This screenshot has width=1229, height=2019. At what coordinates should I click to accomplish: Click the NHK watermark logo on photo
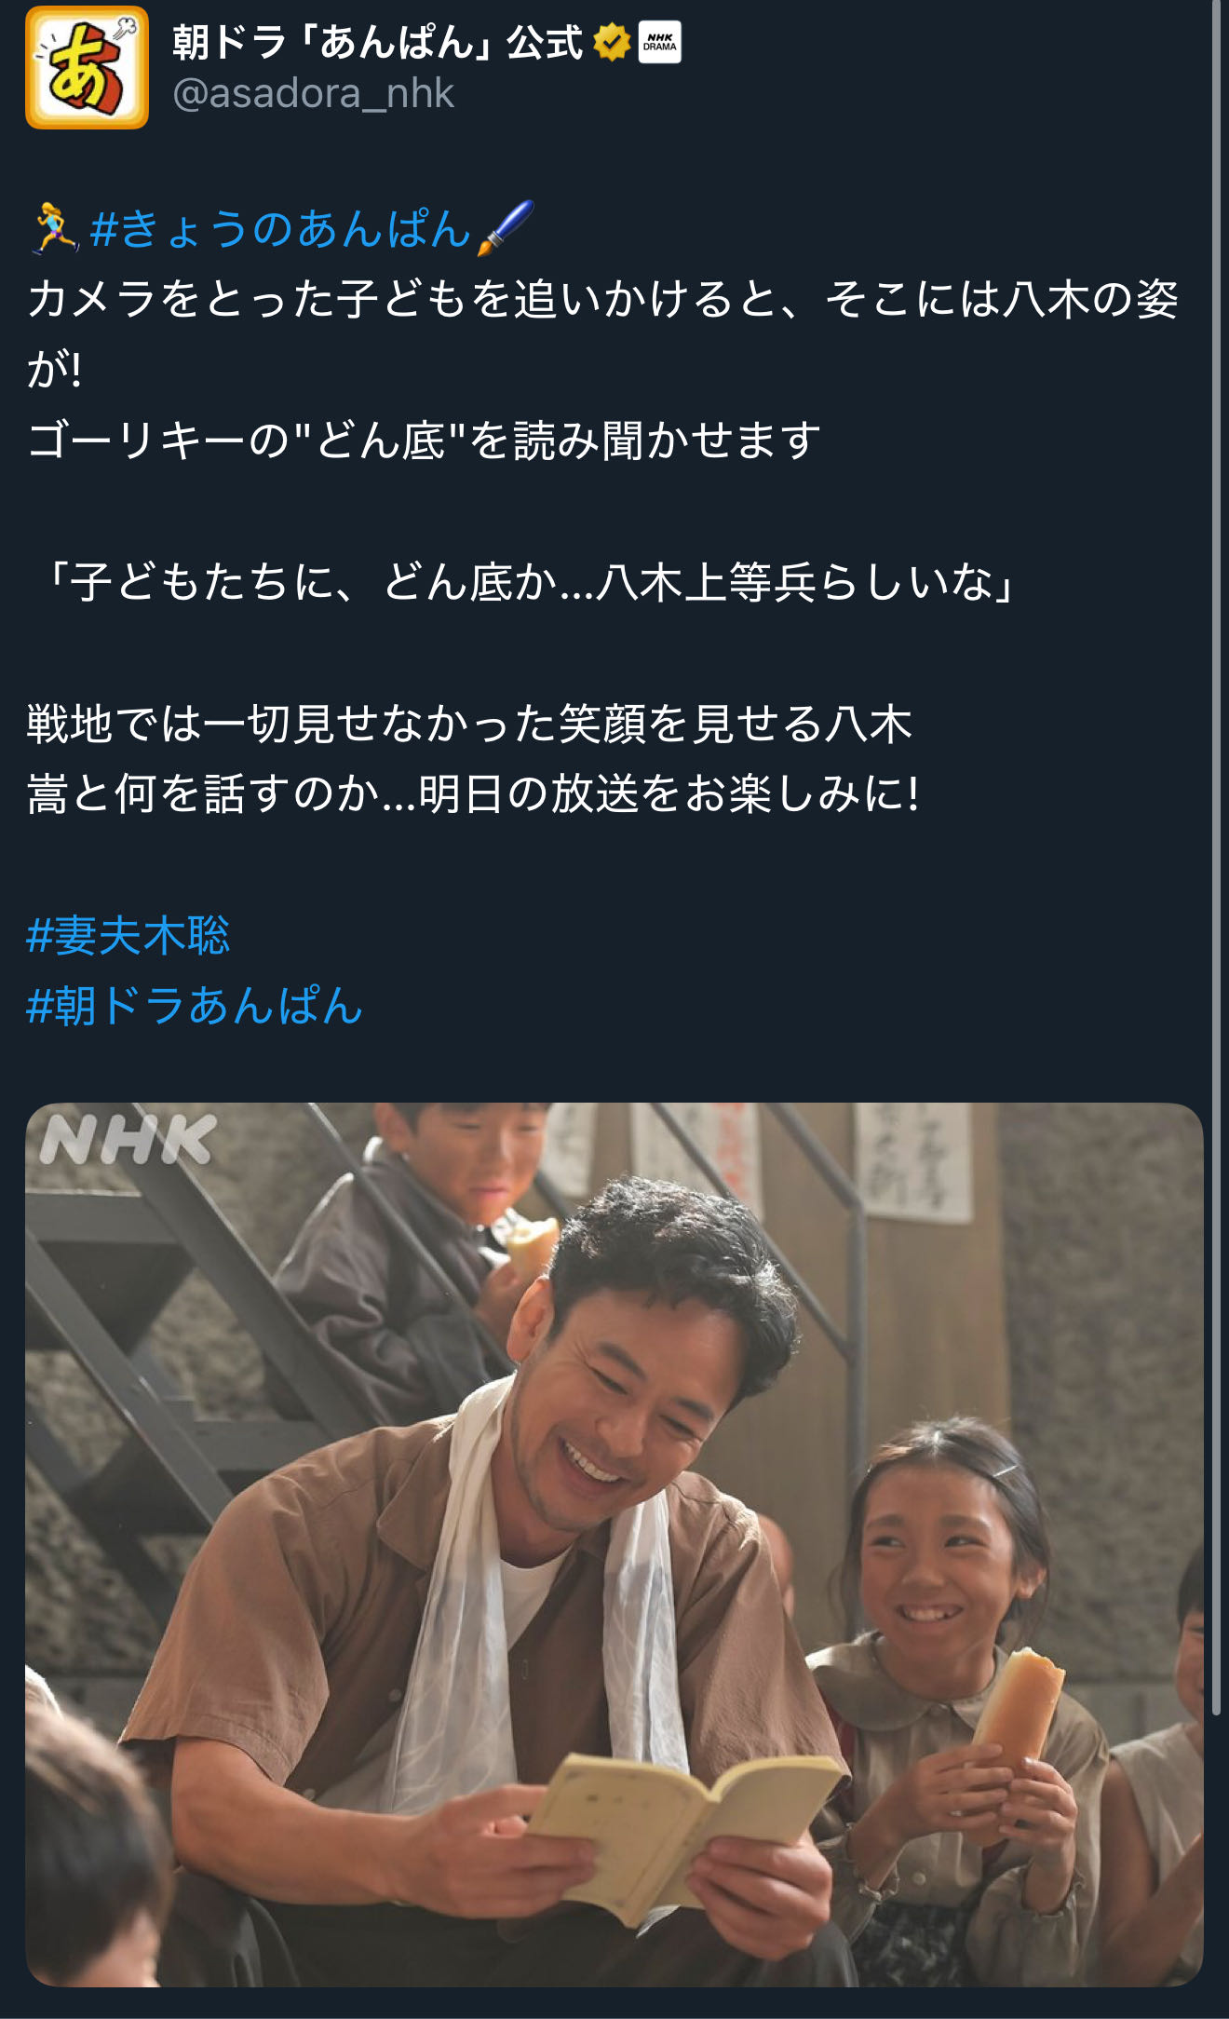pos(128,1139)
